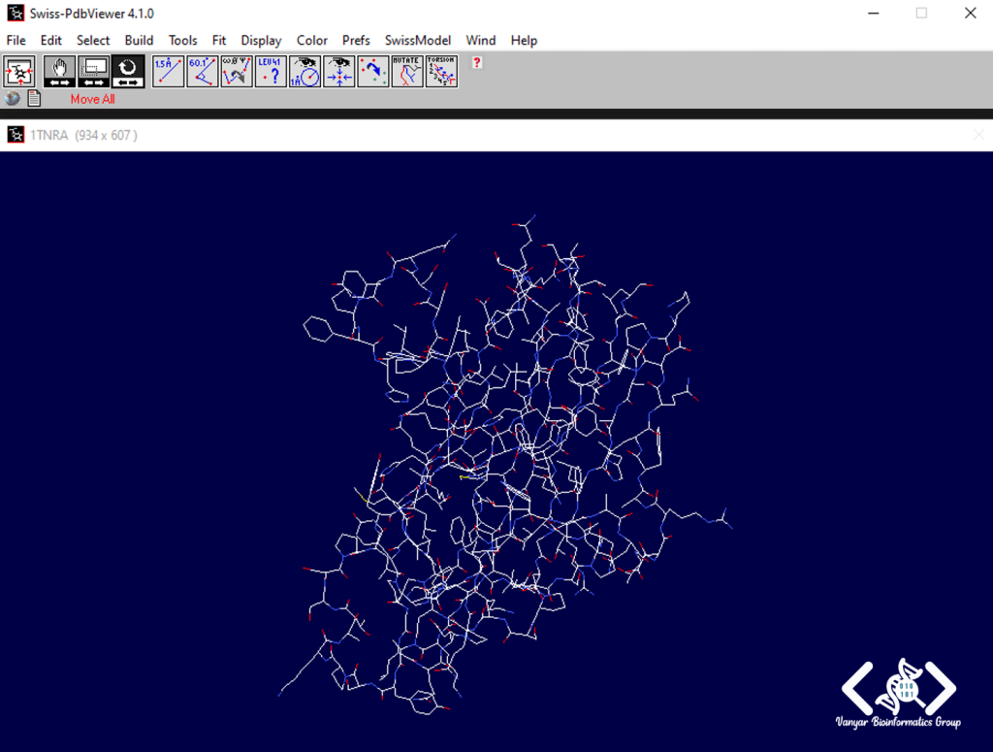Open the Edit menu

click(50, 40)
